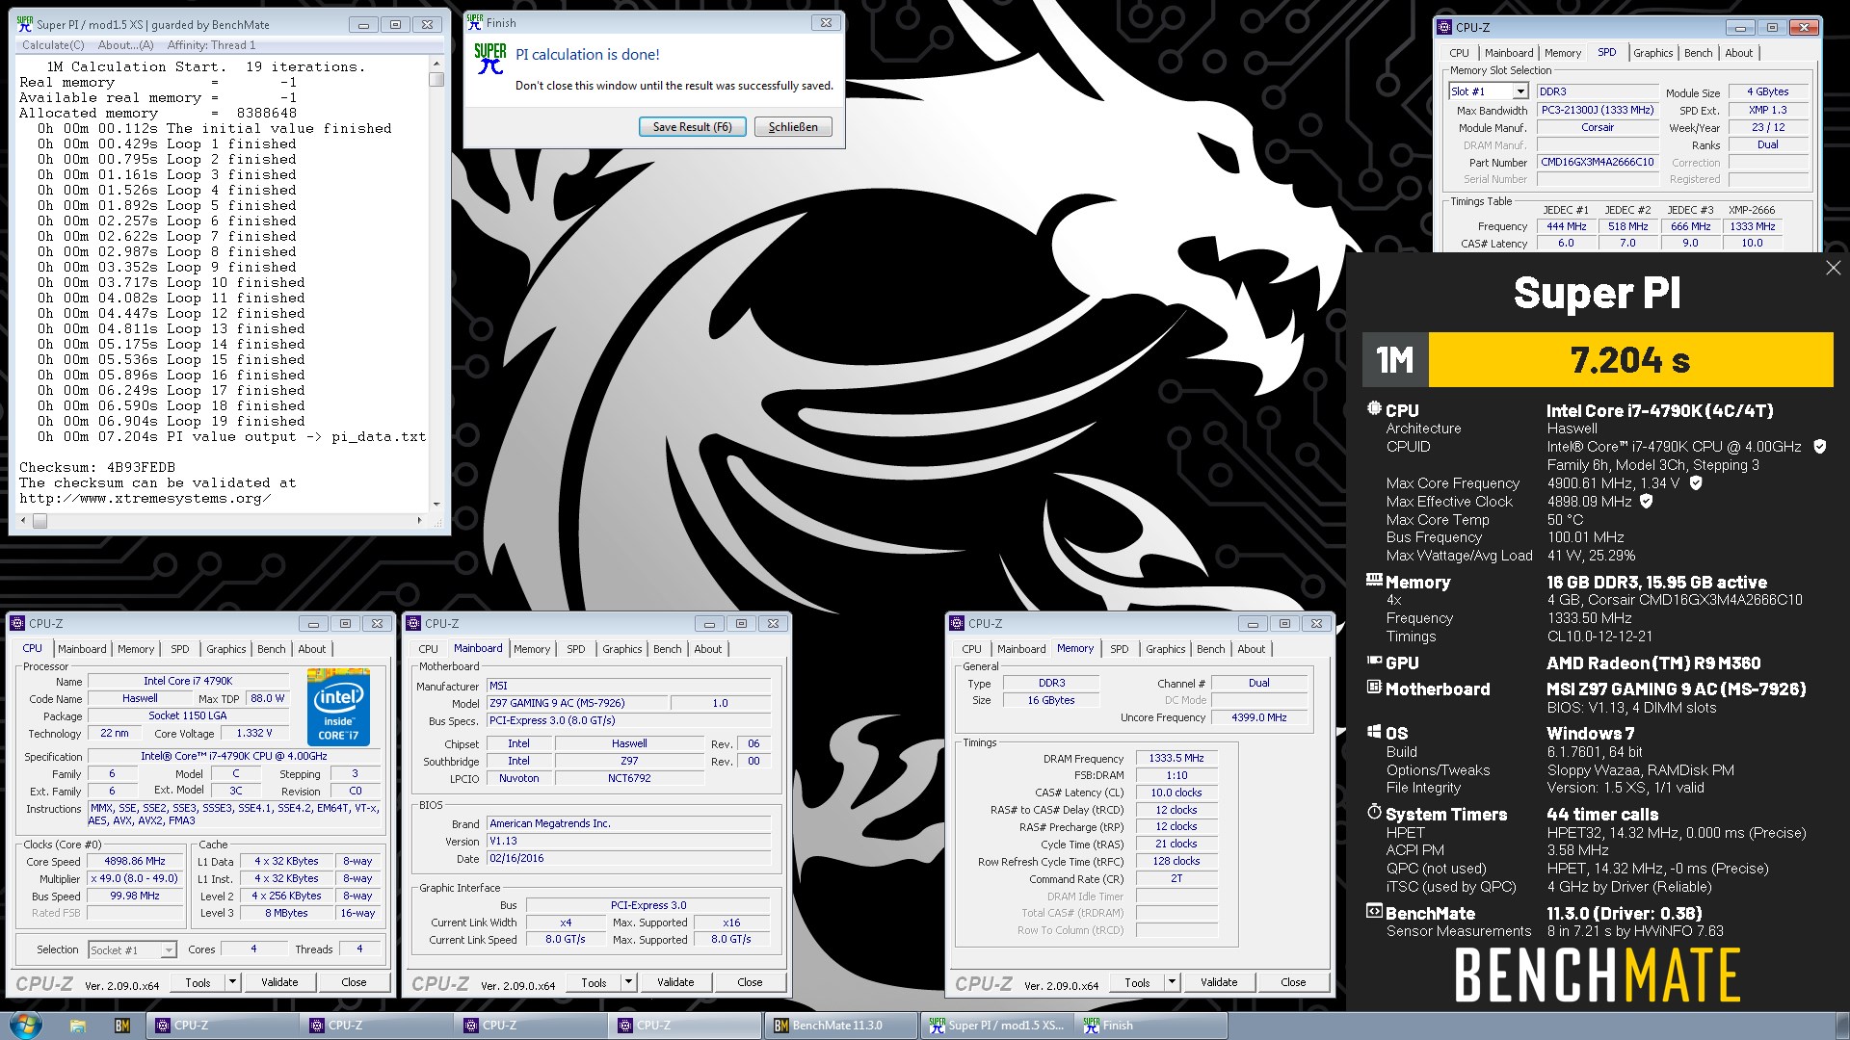Click Tools in Memory CPU-Z window
This screenshot has width=1850, height=1040.
(1138, 982)
